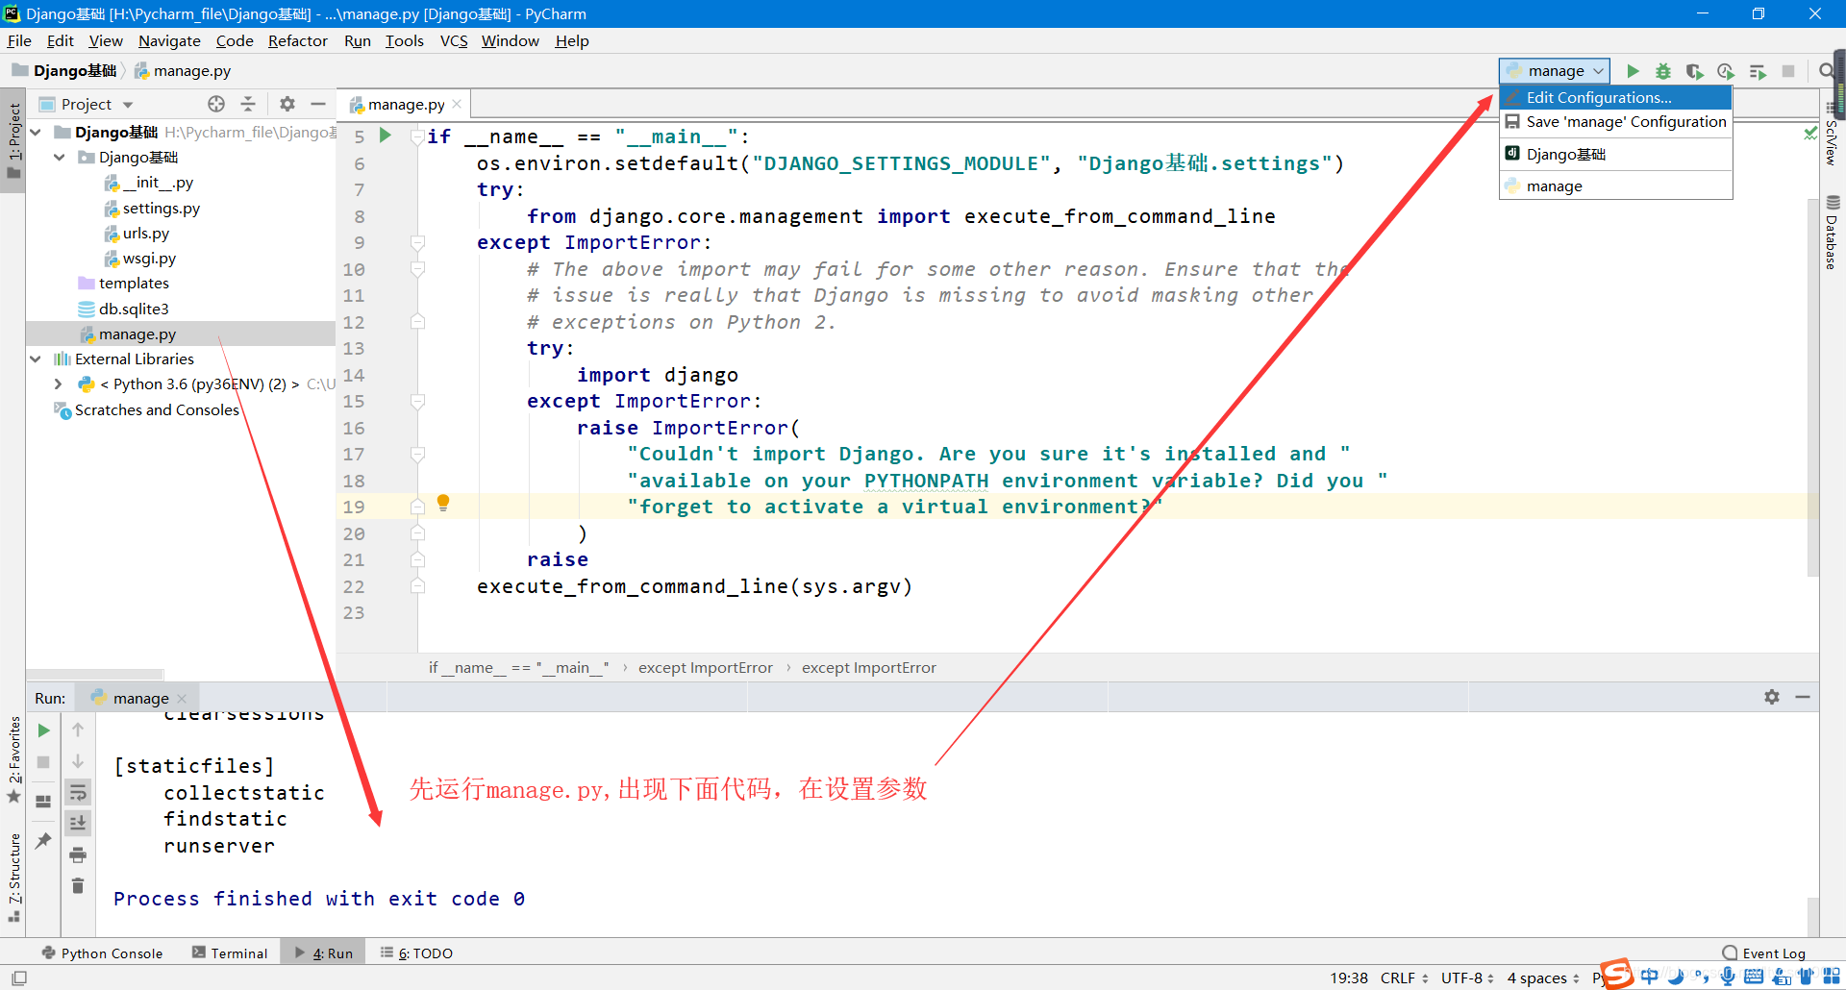
Task: Toggle fold marker at line 9
Action: point(417,242)
